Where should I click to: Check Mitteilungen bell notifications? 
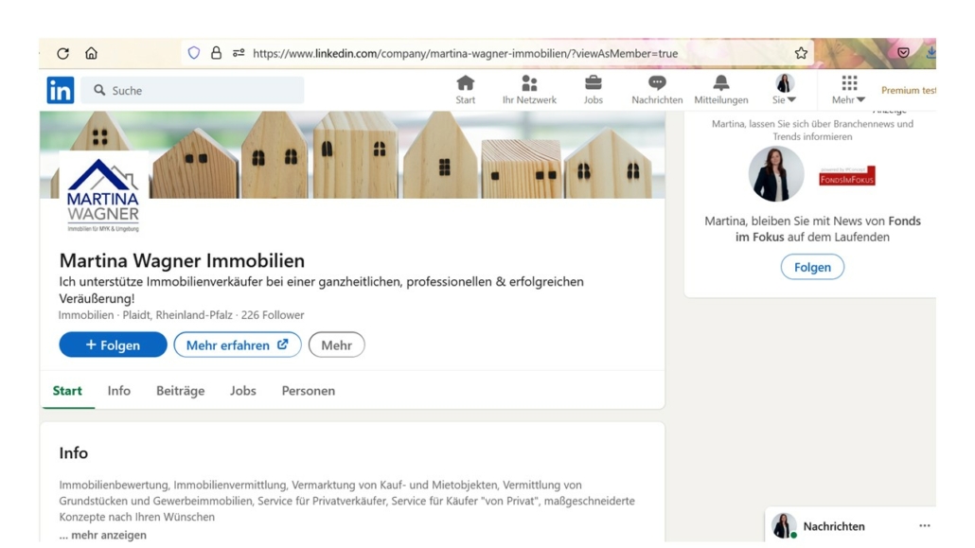(721, 84)
